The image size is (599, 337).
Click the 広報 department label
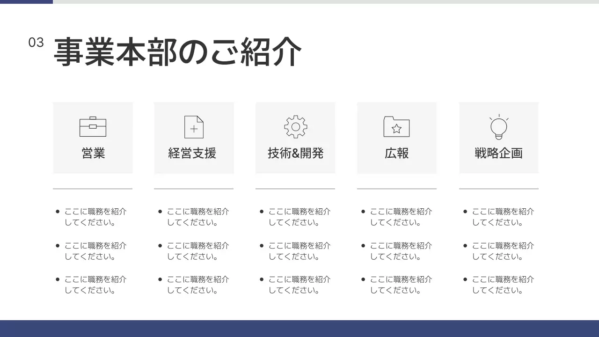click(x=396, y=152)
